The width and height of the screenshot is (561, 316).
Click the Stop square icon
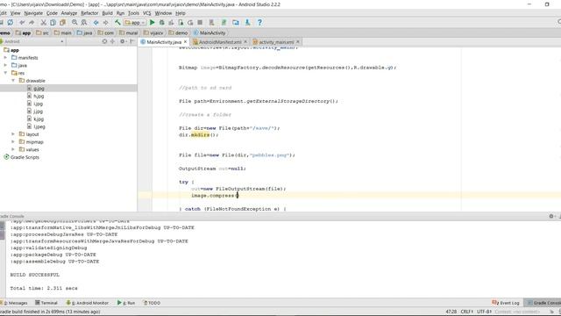coord(200,22)
